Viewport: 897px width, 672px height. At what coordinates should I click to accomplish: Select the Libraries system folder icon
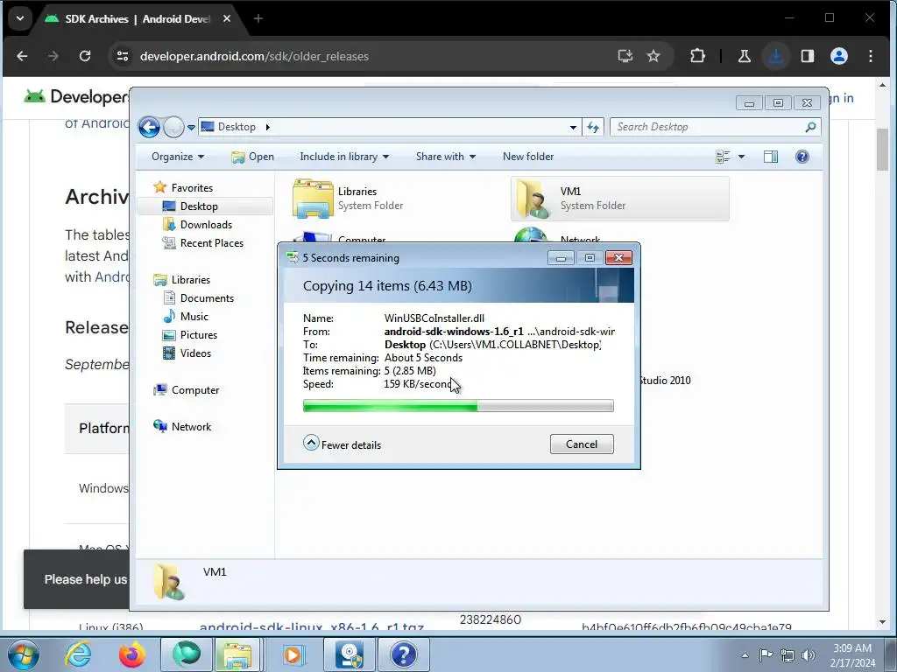point(313,199)
